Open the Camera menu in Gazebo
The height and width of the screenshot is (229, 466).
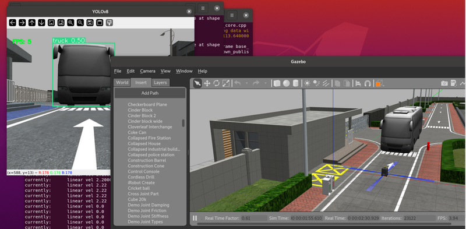pos(148,71)
